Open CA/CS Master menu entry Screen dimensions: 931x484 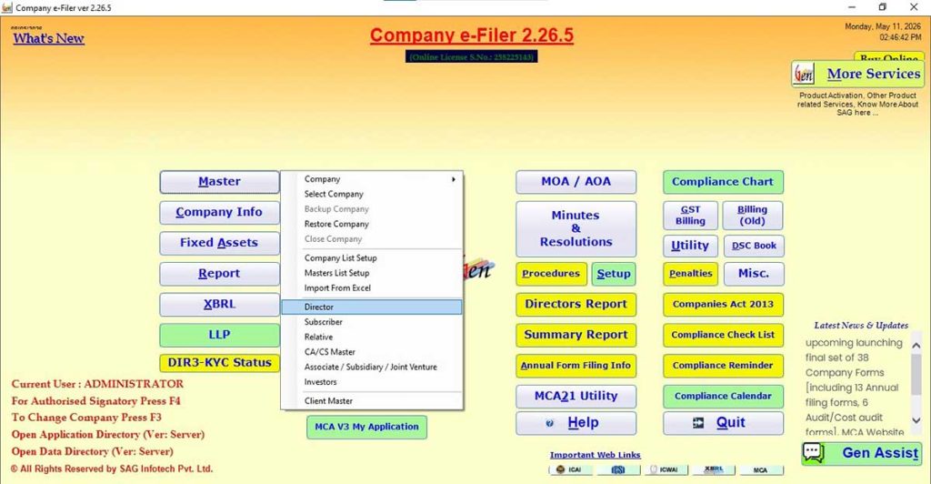(372, 351)
